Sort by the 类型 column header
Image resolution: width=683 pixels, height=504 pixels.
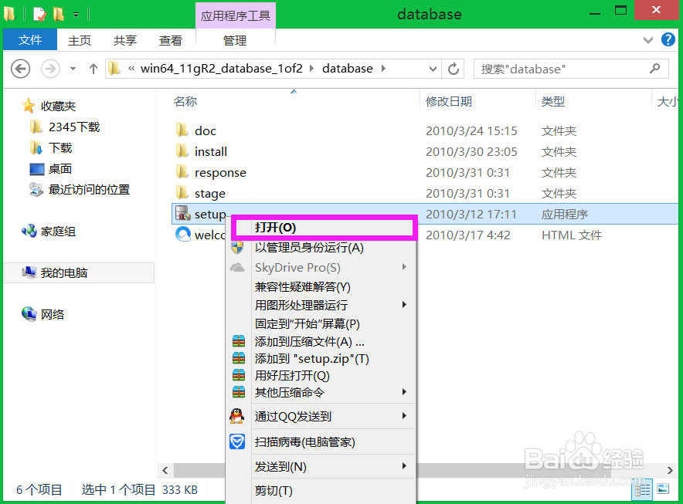(552, 101)
